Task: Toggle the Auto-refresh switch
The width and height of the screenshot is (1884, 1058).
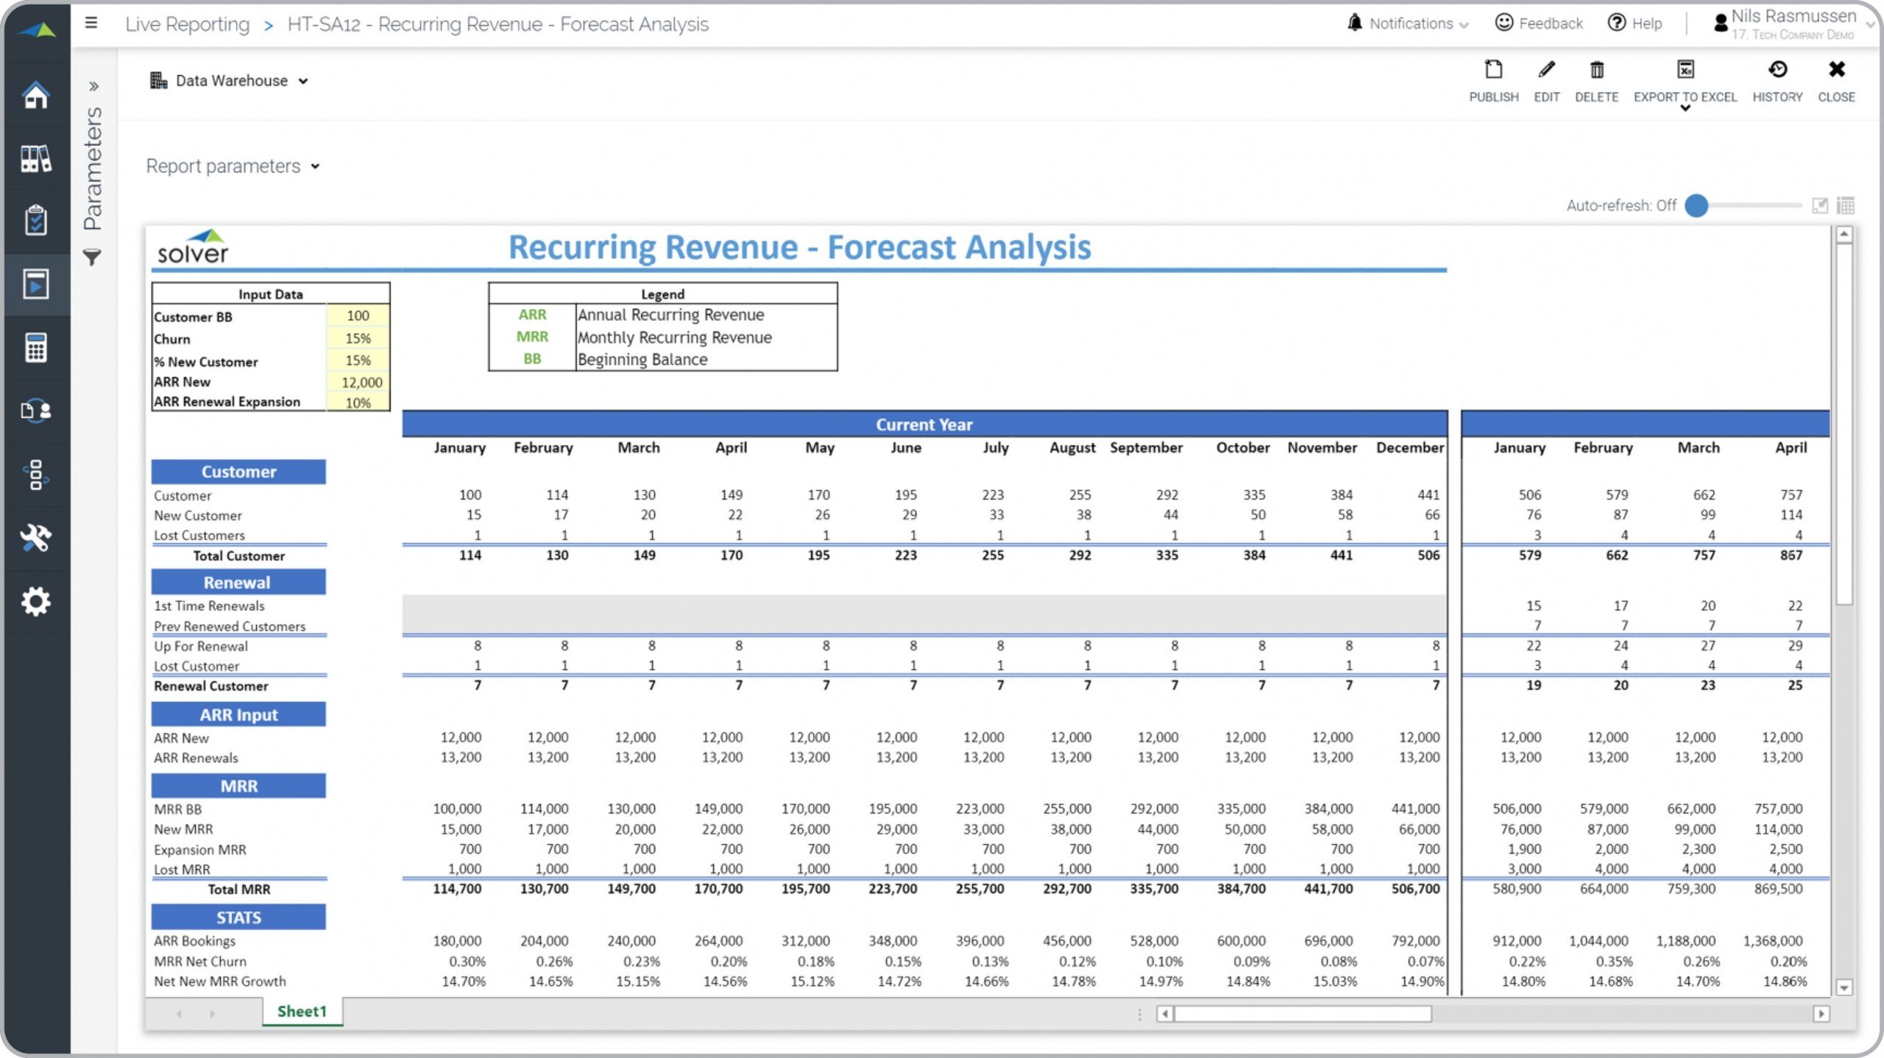Action: [x=1697, y=206]
